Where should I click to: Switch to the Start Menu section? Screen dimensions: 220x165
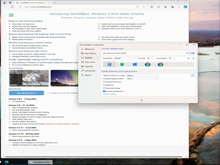click(89, 53)
